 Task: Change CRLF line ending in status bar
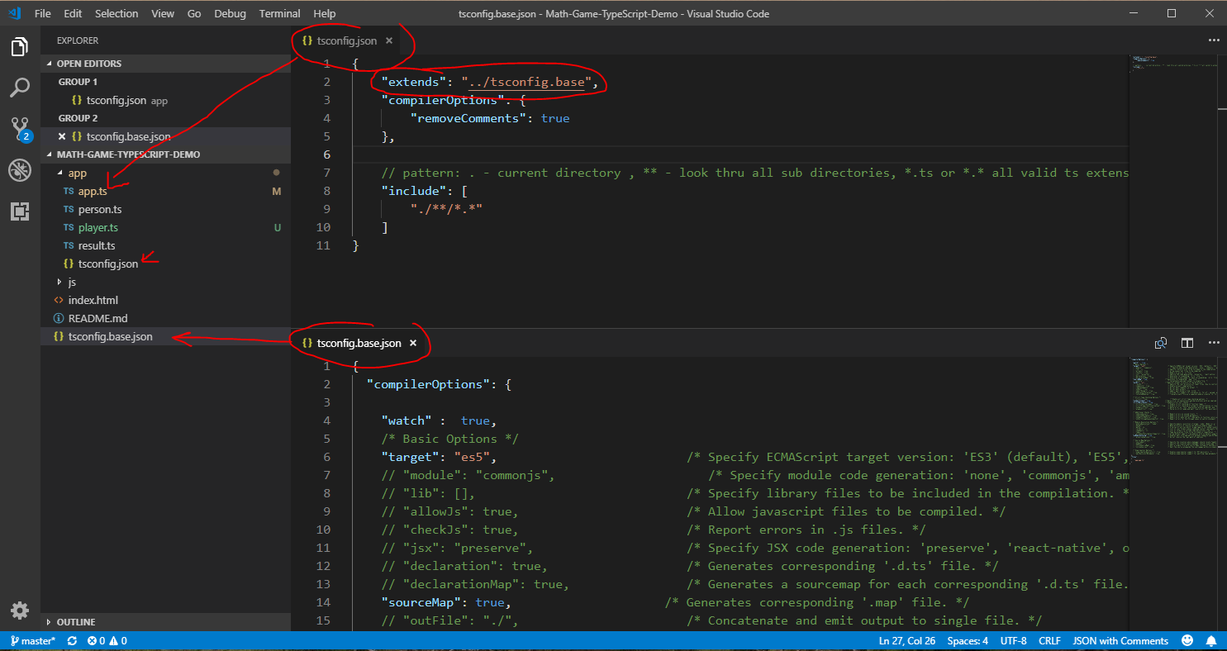pos(1049,641)
